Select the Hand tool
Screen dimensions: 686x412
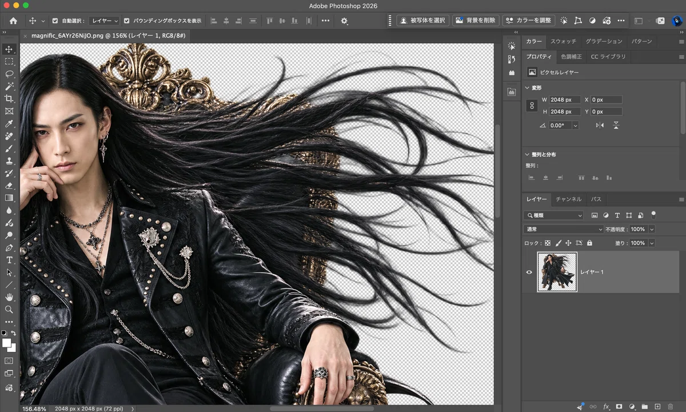coord(9,297)
